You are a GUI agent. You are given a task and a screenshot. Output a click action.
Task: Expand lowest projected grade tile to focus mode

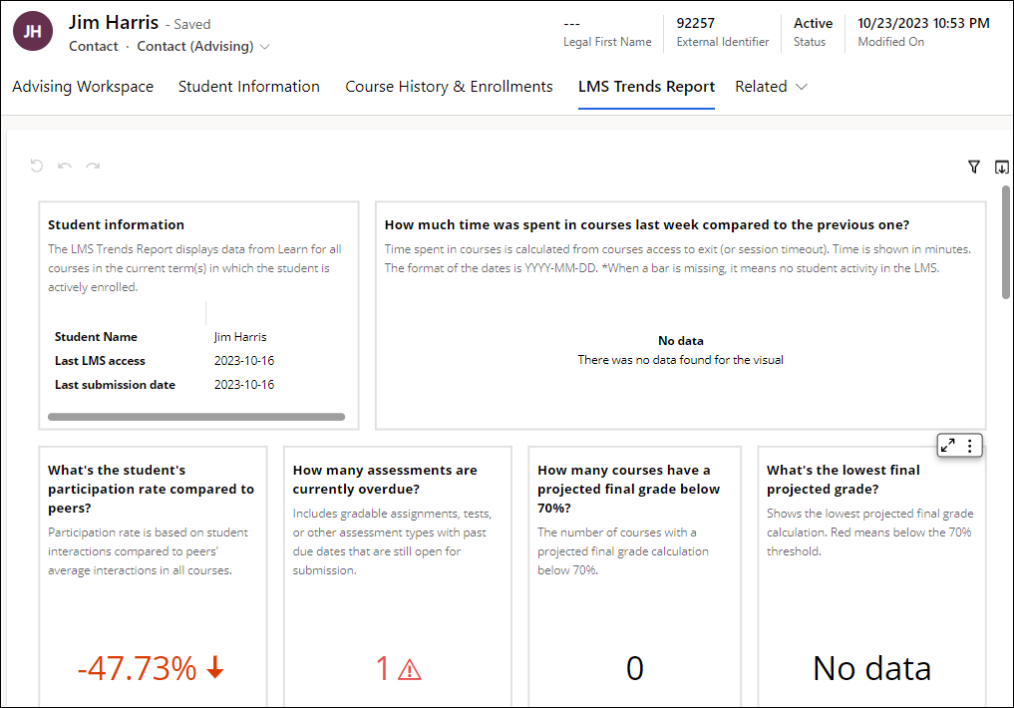point(948,446)
